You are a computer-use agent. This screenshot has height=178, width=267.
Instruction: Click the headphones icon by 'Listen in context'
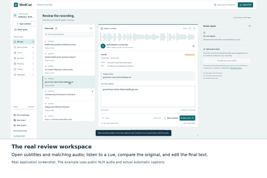click(102, 29)
